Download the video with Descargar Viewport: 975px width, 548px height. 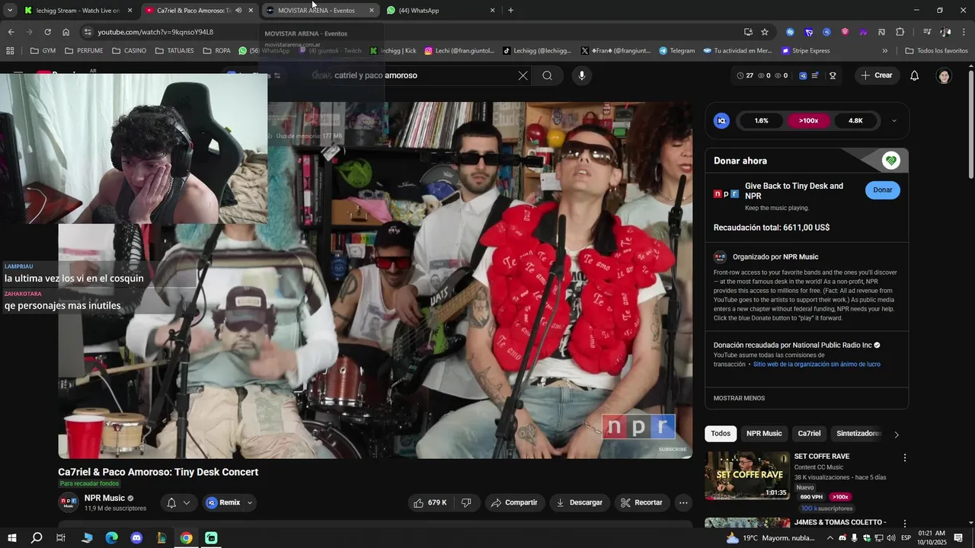(x=580, y=502)
